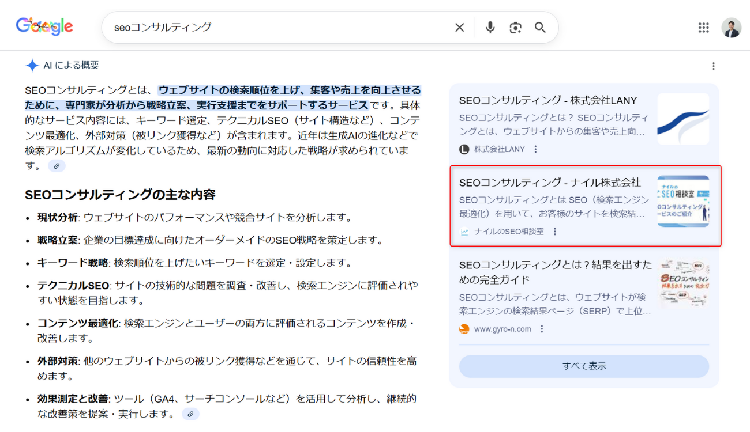Click the 株式会社LANY site favicon
This screenshot has height=432, width=750.
463,149
